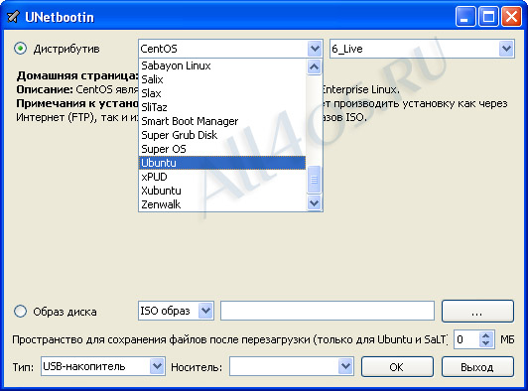Select Xubuntu in the dropdown list
This screenshot has width=528, height=391.
coord(222,191)
